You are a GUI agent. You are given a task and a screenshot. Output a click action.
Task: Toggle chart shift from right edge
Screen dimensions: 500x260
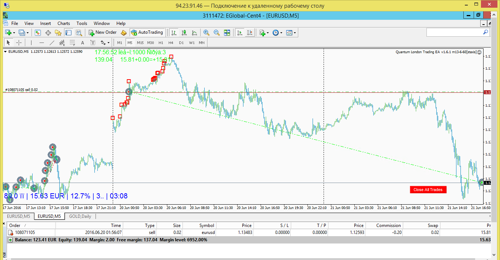250,32
